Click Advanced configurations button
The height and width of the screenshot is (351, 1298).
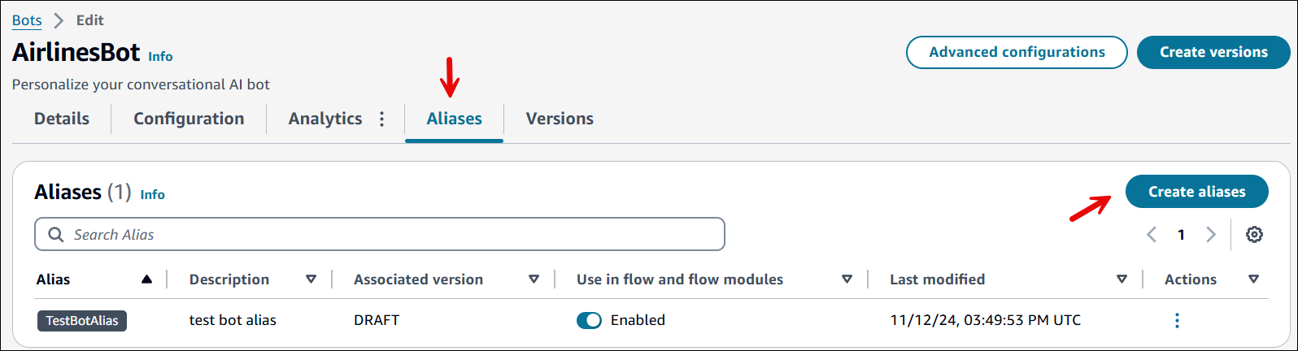coord(1017,52)
